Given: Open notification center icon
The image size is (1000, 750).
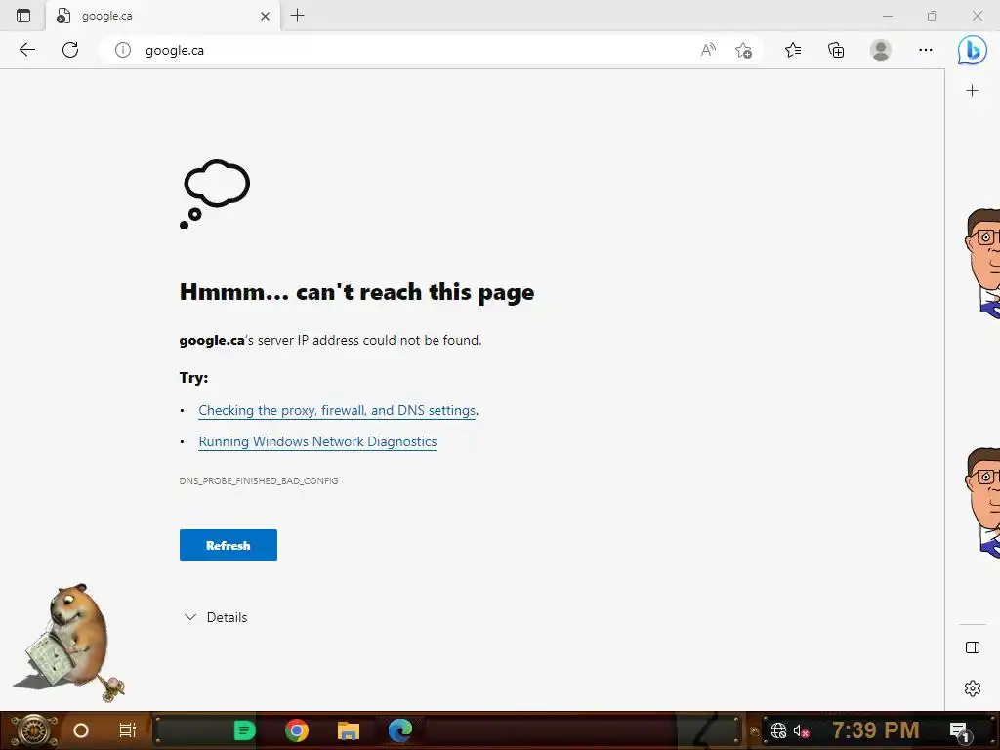Looking at the screenshot, I should pos(960,730).
